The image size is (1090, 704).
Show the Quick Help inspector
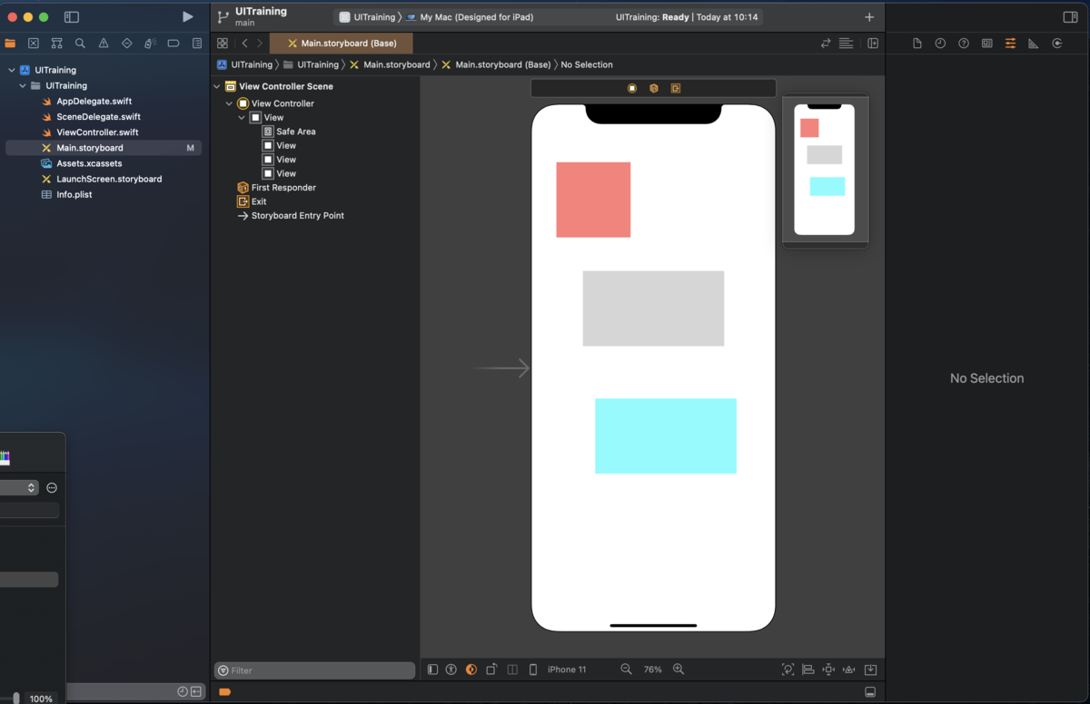[964, 44]
